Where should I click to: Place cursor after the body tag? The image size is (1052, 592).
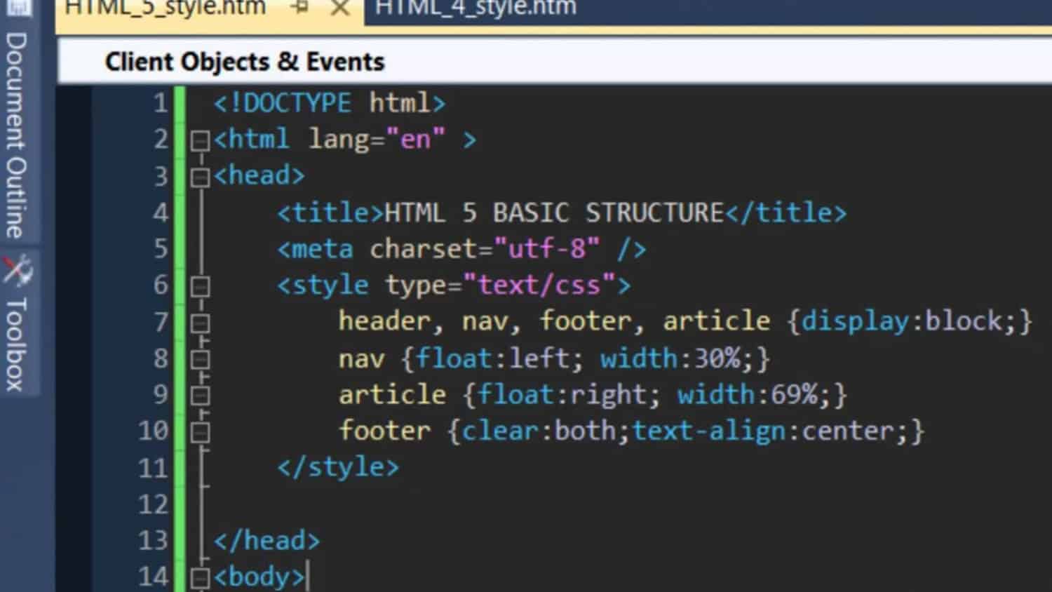point(307,575)
